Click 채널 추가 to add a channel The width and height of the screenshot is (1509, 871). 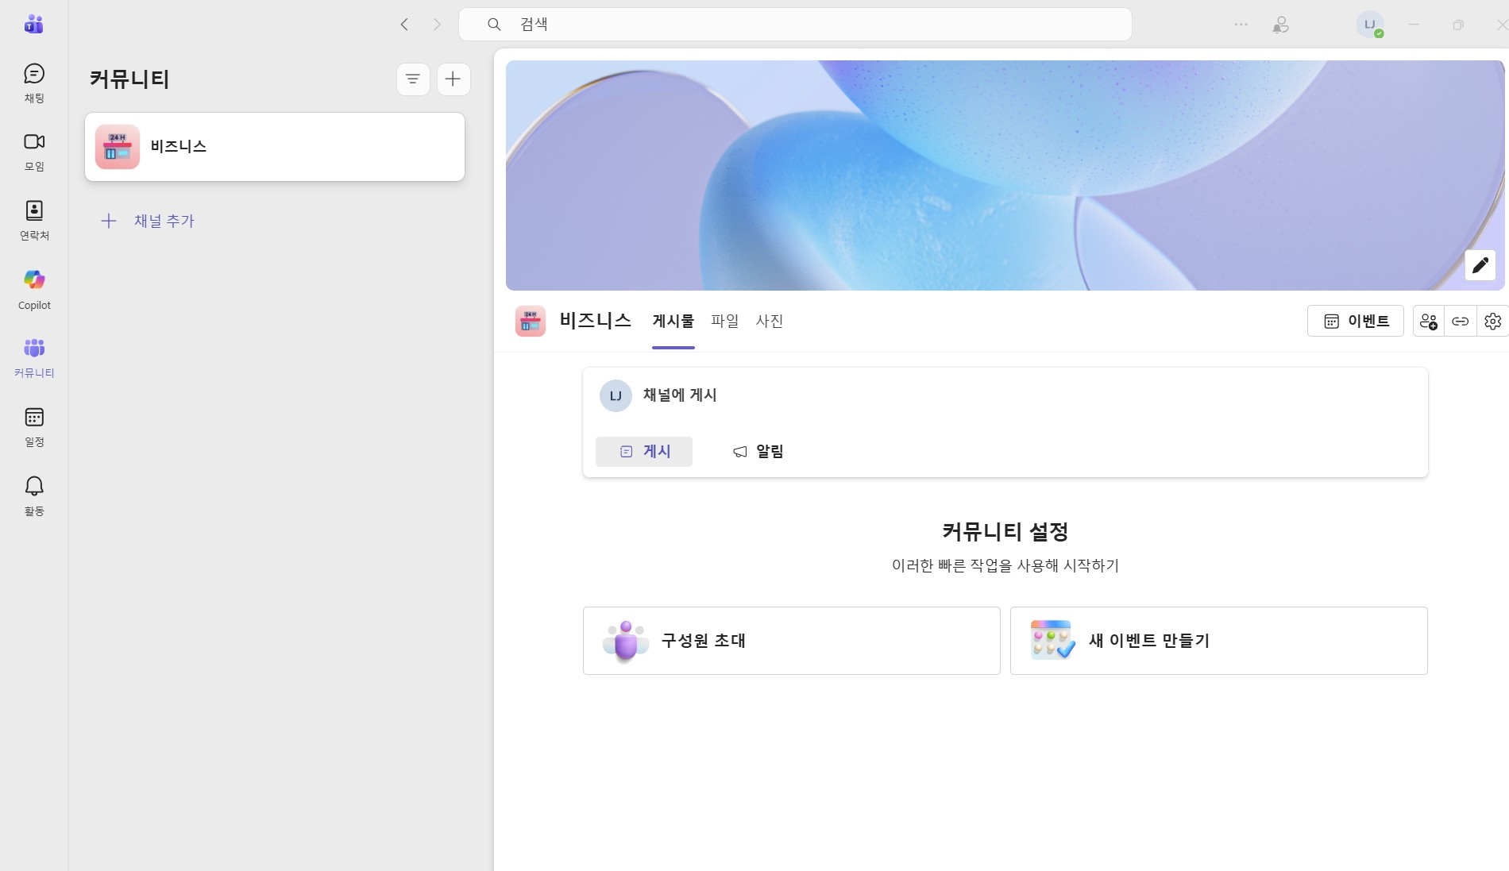click(148, 221)
